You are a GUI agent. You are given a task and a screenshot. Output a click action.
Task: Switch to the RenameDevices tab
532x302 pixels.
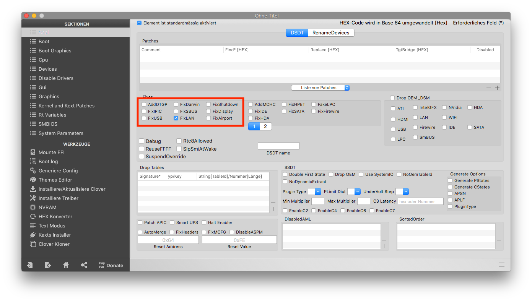[331, 32]
